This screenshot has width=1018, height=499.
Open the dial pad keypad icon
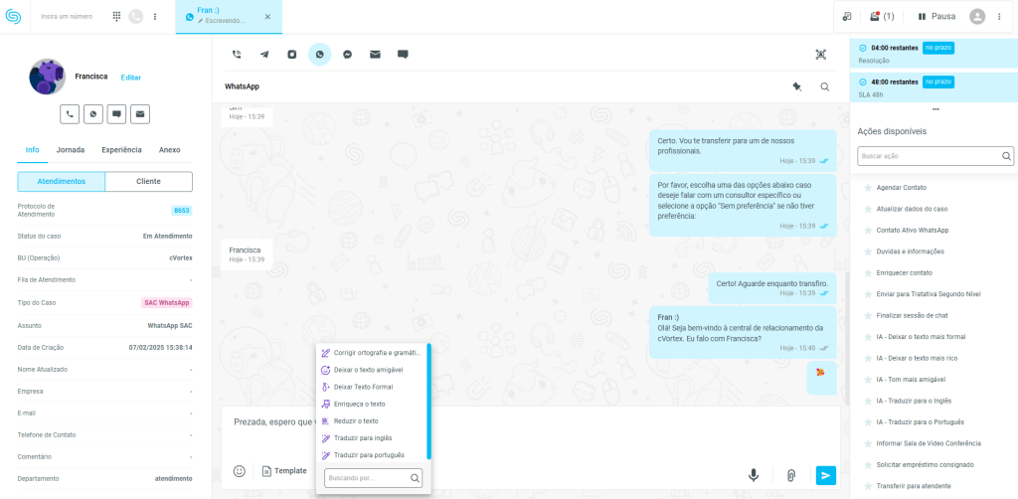click(116, 17)
